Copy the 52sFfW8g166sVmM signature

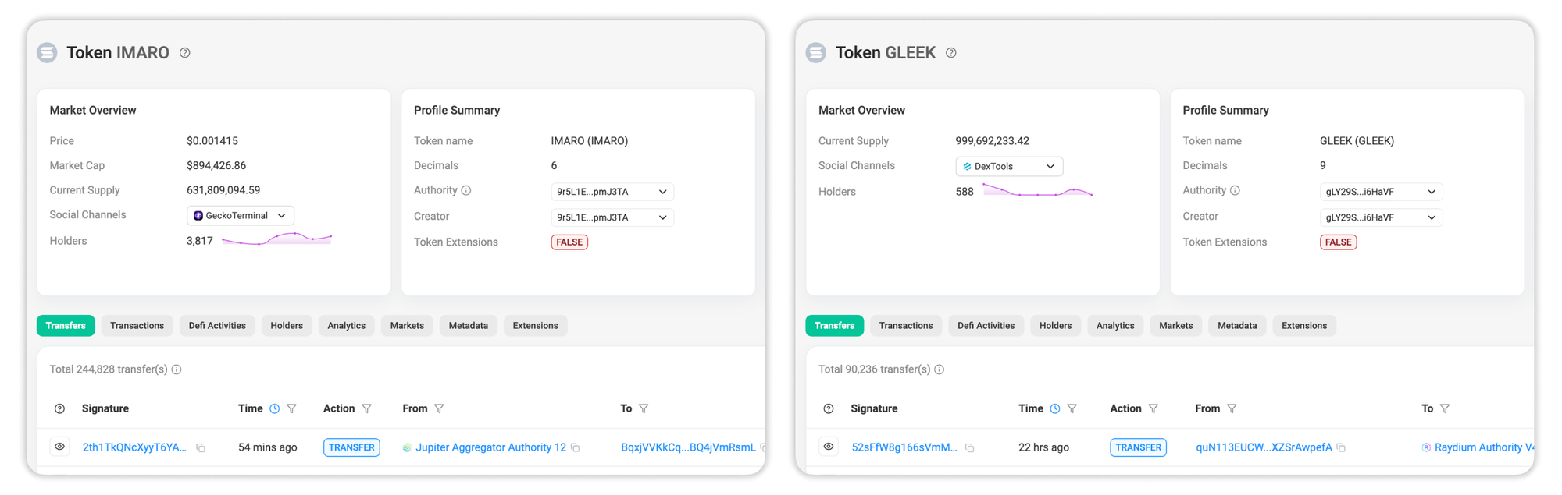(969, 448)
